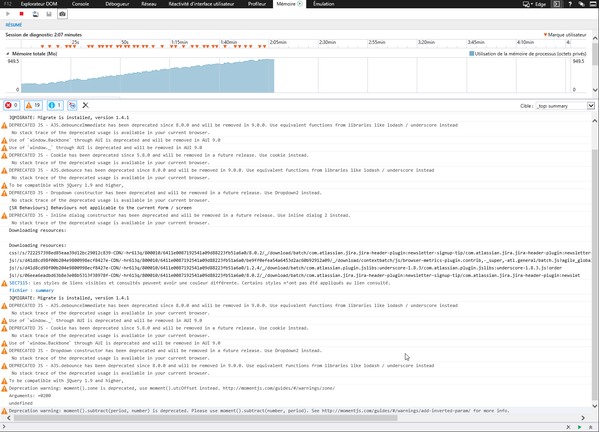Image resolution: width=599 pixels, height=432 pixels.
Task: Switch to the Profileur tab
Action: 257,4
